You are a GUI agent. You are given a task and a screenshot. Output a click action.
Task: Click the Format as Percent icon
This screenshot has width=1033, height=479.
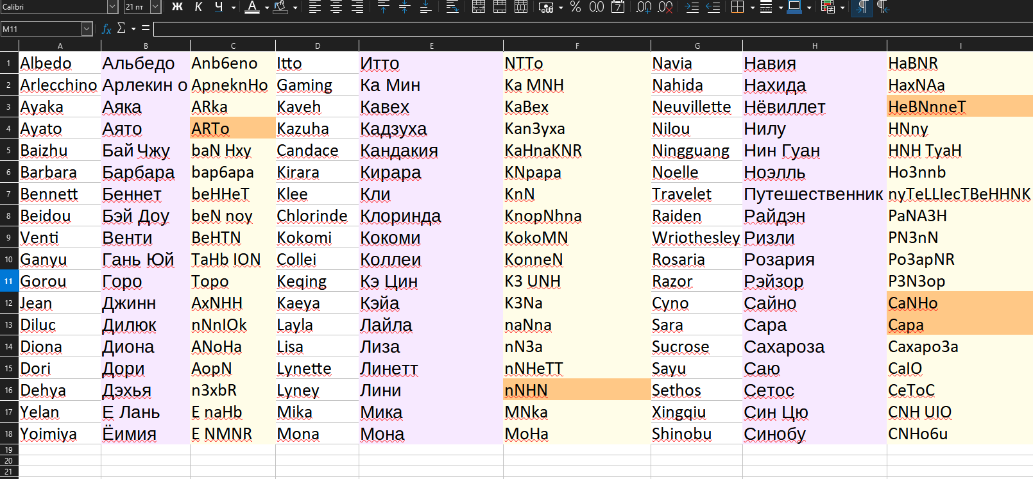[x=576, y=7]
